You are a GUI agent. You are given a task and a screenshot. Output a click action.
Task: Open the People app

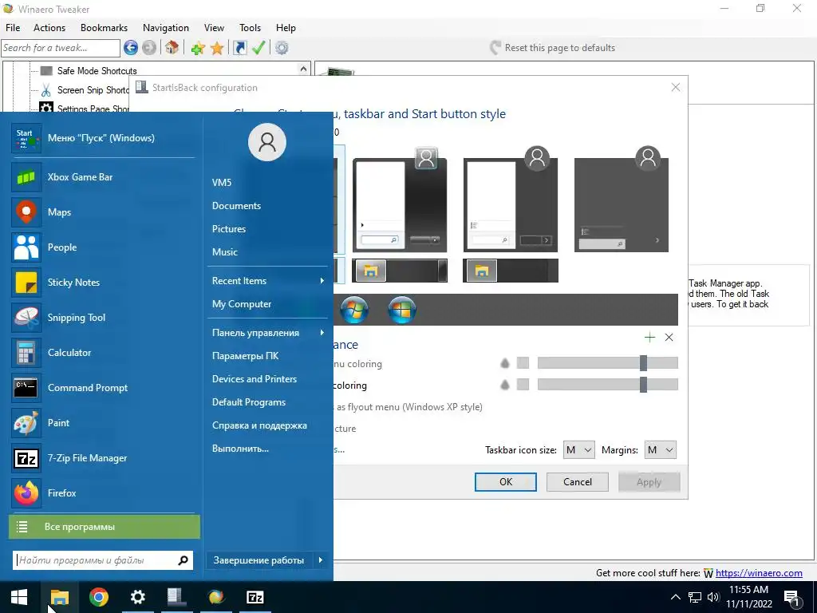point(103,247)
